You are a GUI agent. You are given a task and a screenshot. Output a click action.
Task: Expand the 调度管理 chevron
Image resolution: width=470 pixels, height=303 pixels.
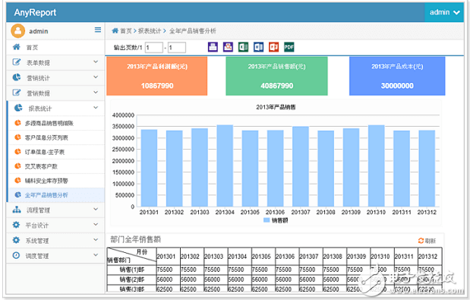point(96,255)
